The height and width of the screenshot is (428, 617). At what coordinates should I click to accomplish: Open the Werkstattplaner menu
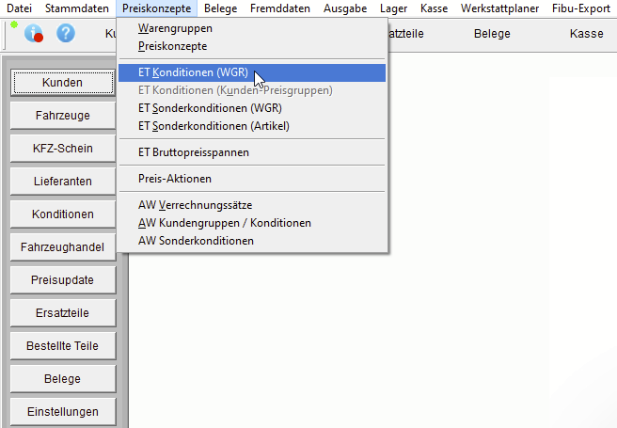[499, 8]
